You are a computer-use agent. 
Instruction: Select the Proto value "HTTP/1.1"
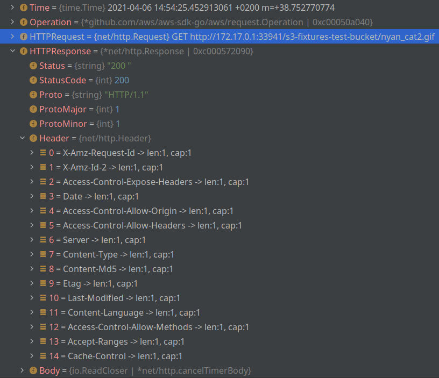click(x=126, y=95)
